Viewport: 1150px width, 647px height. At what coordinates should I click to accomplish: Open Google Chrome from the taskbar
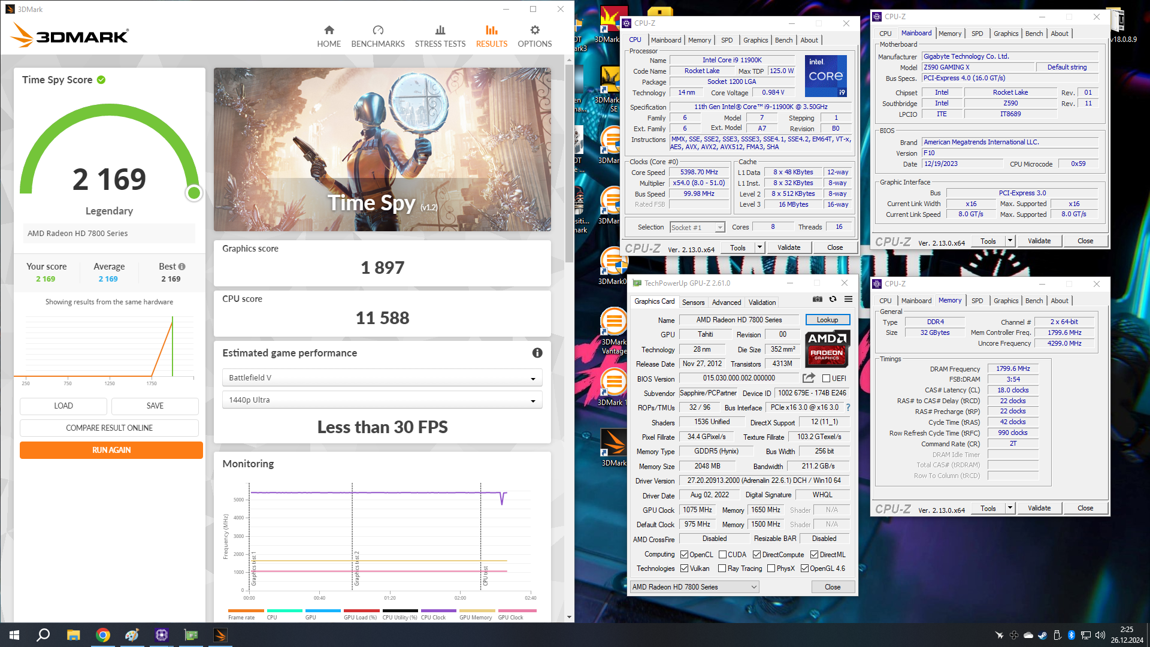point(103,635)
